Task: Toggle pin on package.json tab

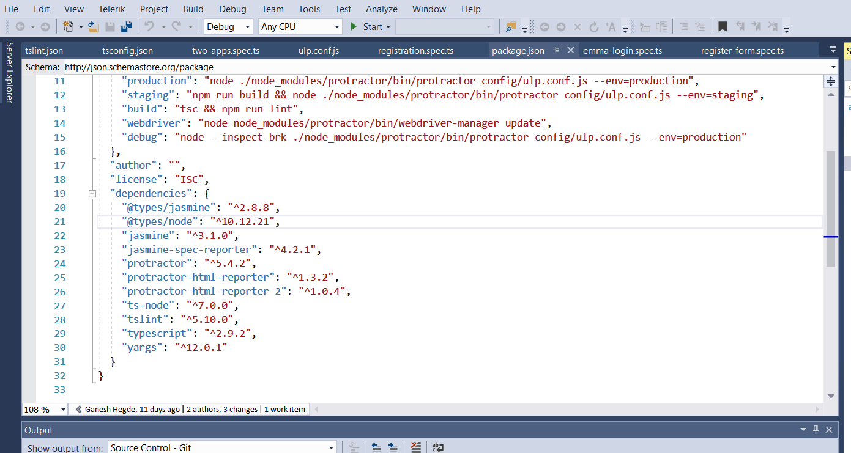Action: point(557,50)
